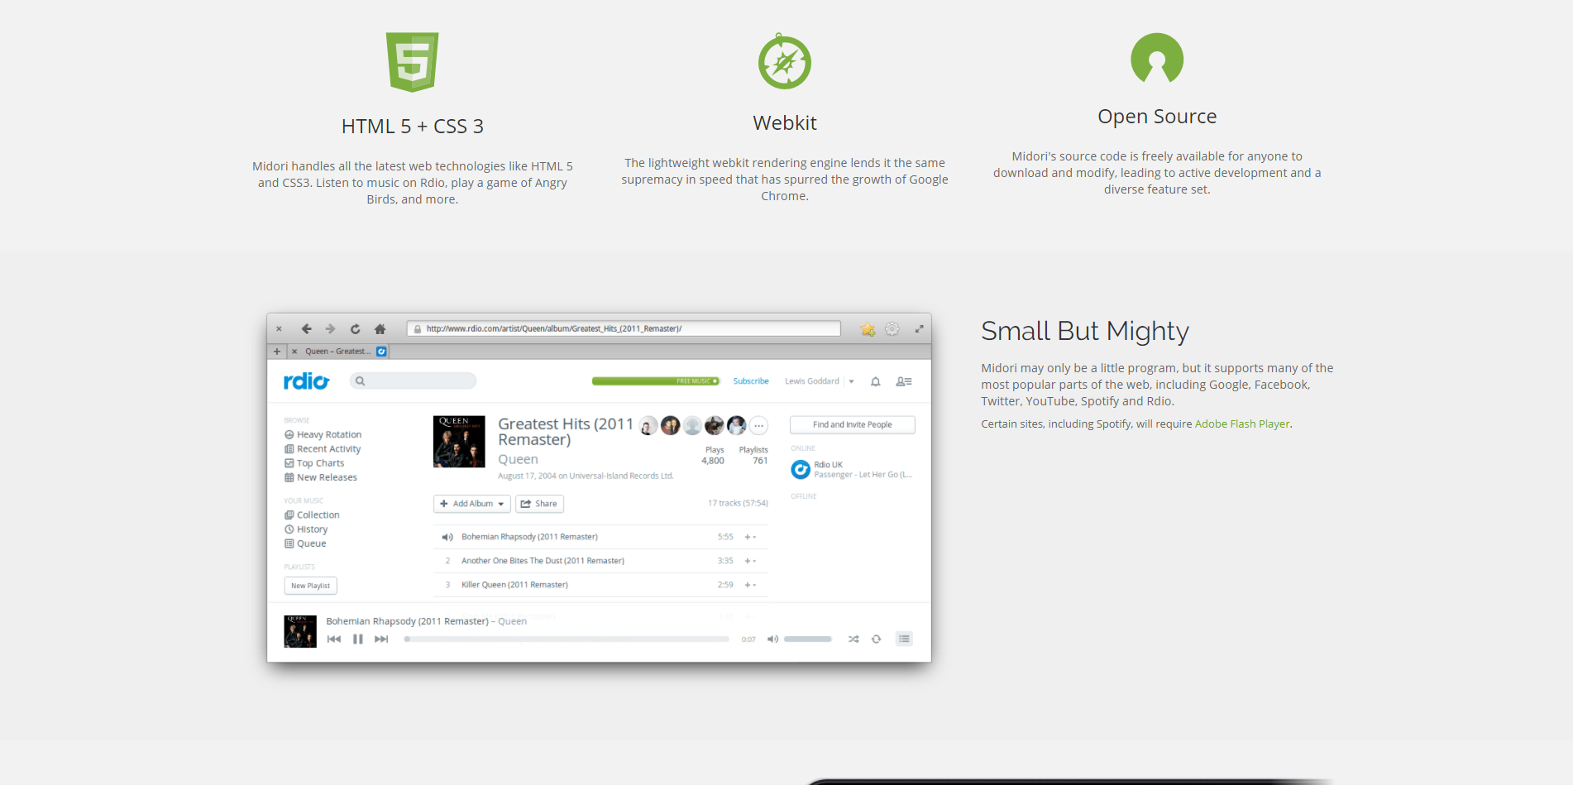Click Find and Invite People button
This screenshot has width=1573, height=785.
[x=852, y=424]
